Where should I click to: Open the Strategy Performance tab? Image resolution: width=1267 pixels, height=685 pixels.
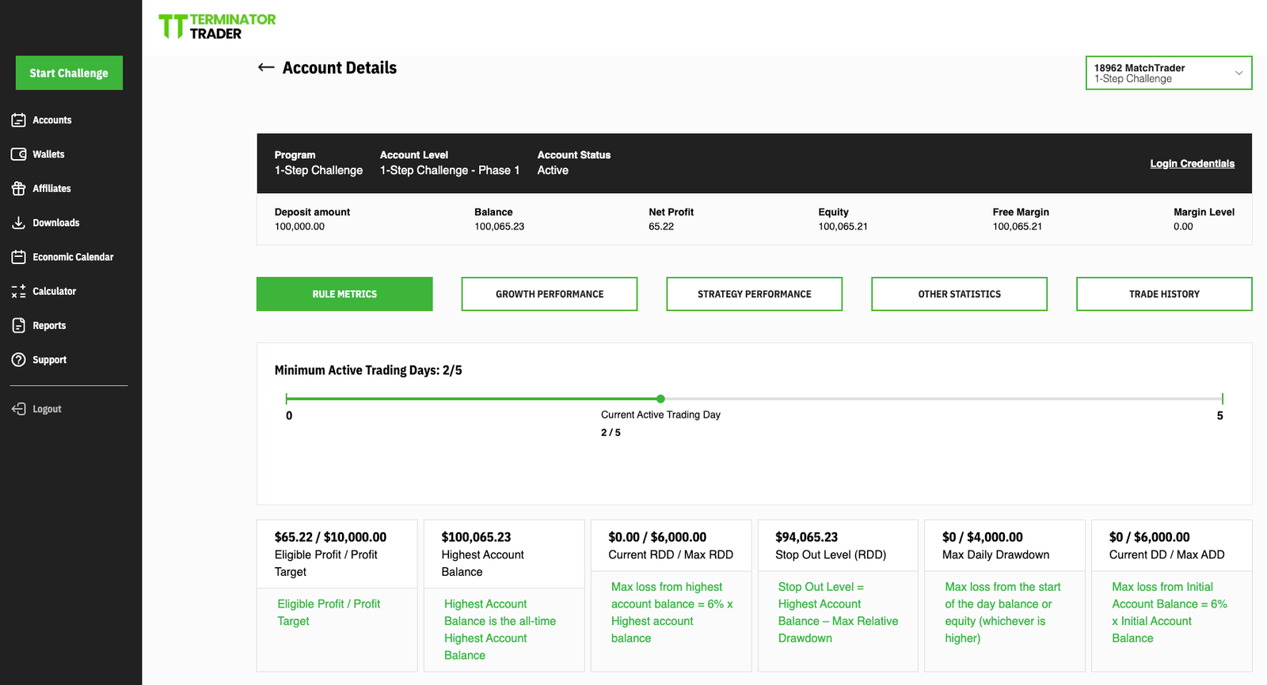(754, 294)
